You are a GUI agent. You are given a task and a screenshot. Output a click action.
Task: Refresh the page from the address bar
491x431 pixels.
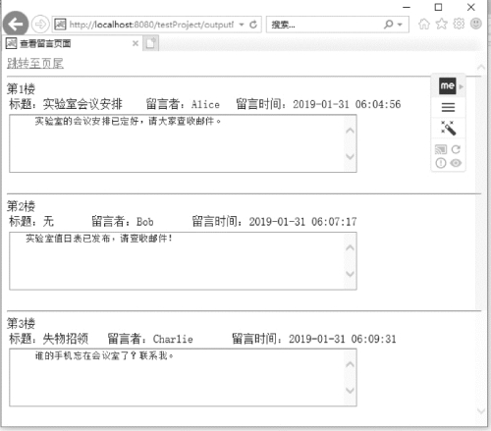253,25
